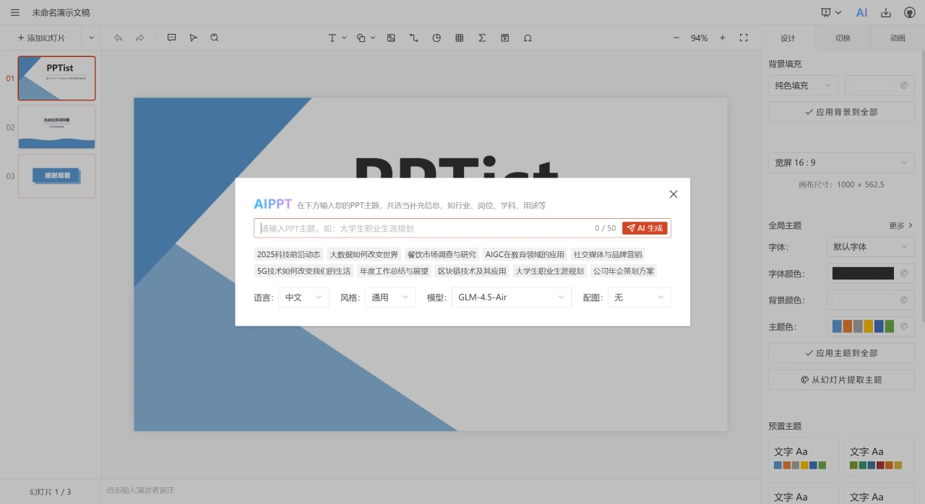Open the 宽屏 16:9 size dropdown
Image resolution: width=925 pixels, height=504 pixels.
click(x=841, y=162)
